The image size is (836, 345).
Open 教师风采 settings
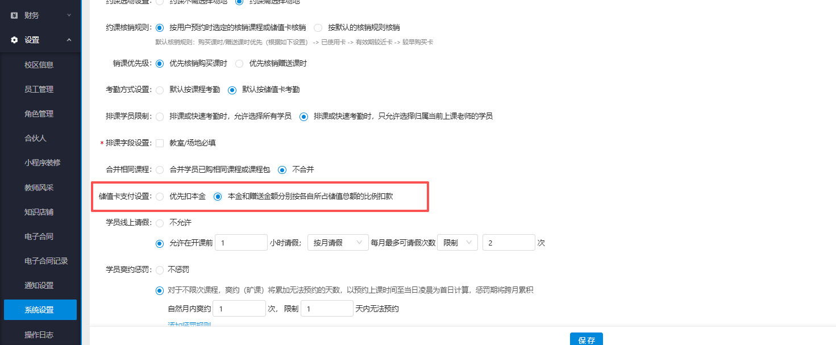(40, 186)
